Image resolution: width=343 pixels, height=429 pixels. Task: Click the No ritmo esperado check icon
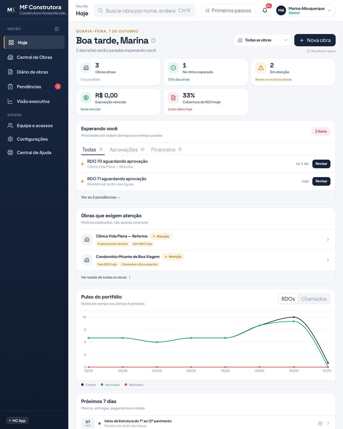[173, 68]
